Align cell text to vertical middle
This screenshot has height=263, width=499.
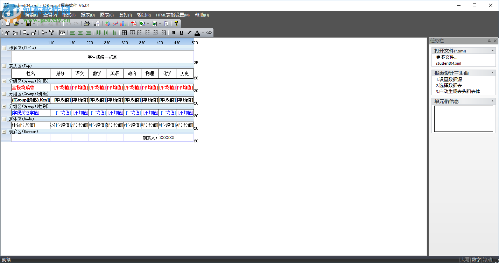pos(106,33)
